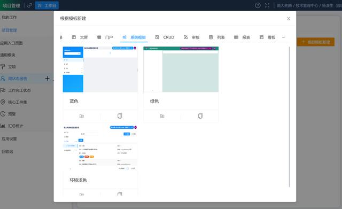Click the 蓝色 template name
The width and height of the screenshot is (342, 209).
(74, 101)
